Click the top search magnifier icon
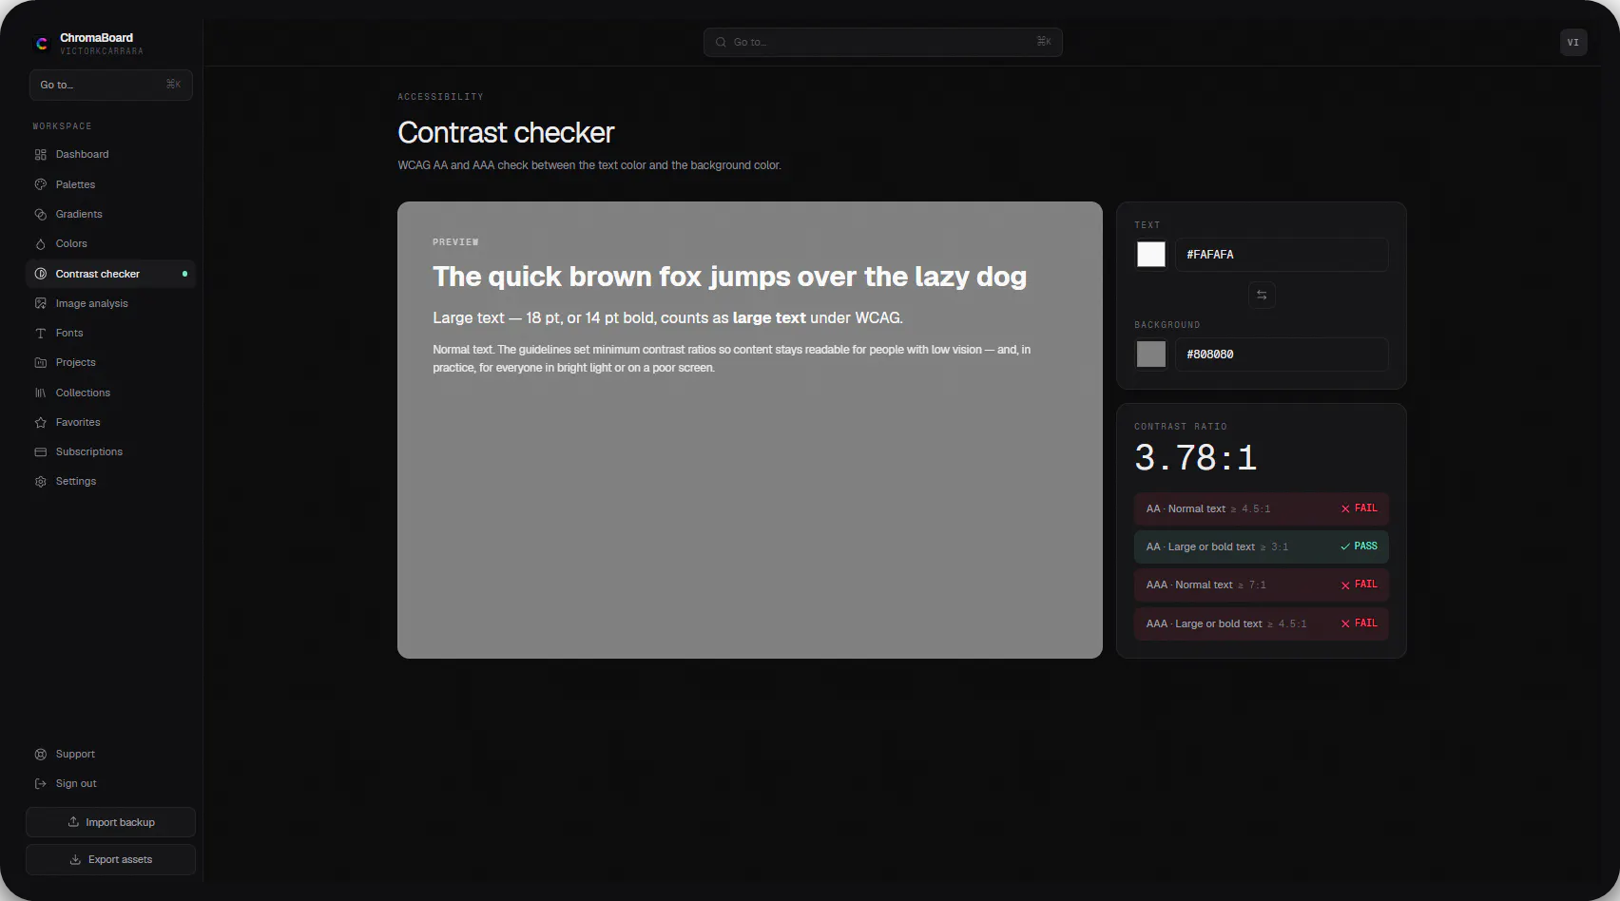 721,42
